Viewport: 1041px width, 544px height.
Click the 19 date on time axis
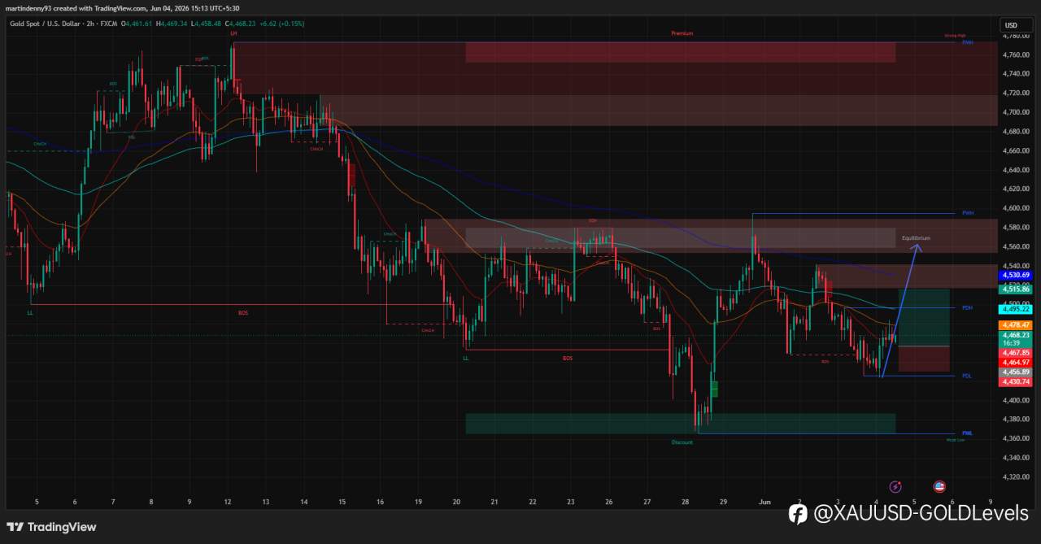point(418,503)
